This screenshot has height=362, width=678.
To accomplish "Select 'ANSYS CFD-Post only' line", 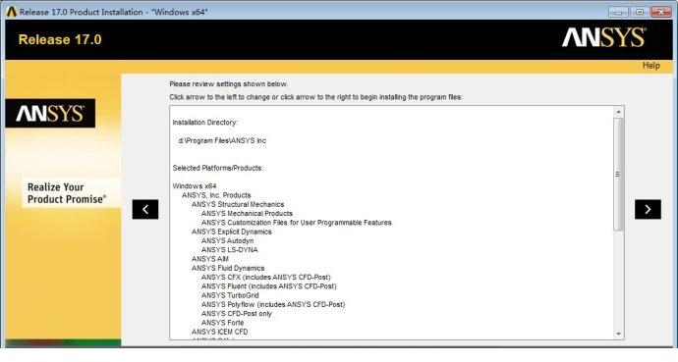I will point(237,313).
